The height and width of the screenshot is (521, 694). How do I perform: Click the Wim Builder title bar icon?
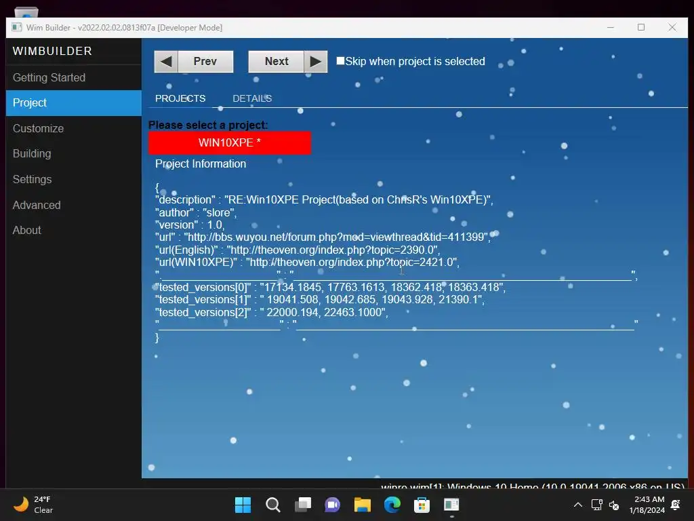click(x=17, y=27)
